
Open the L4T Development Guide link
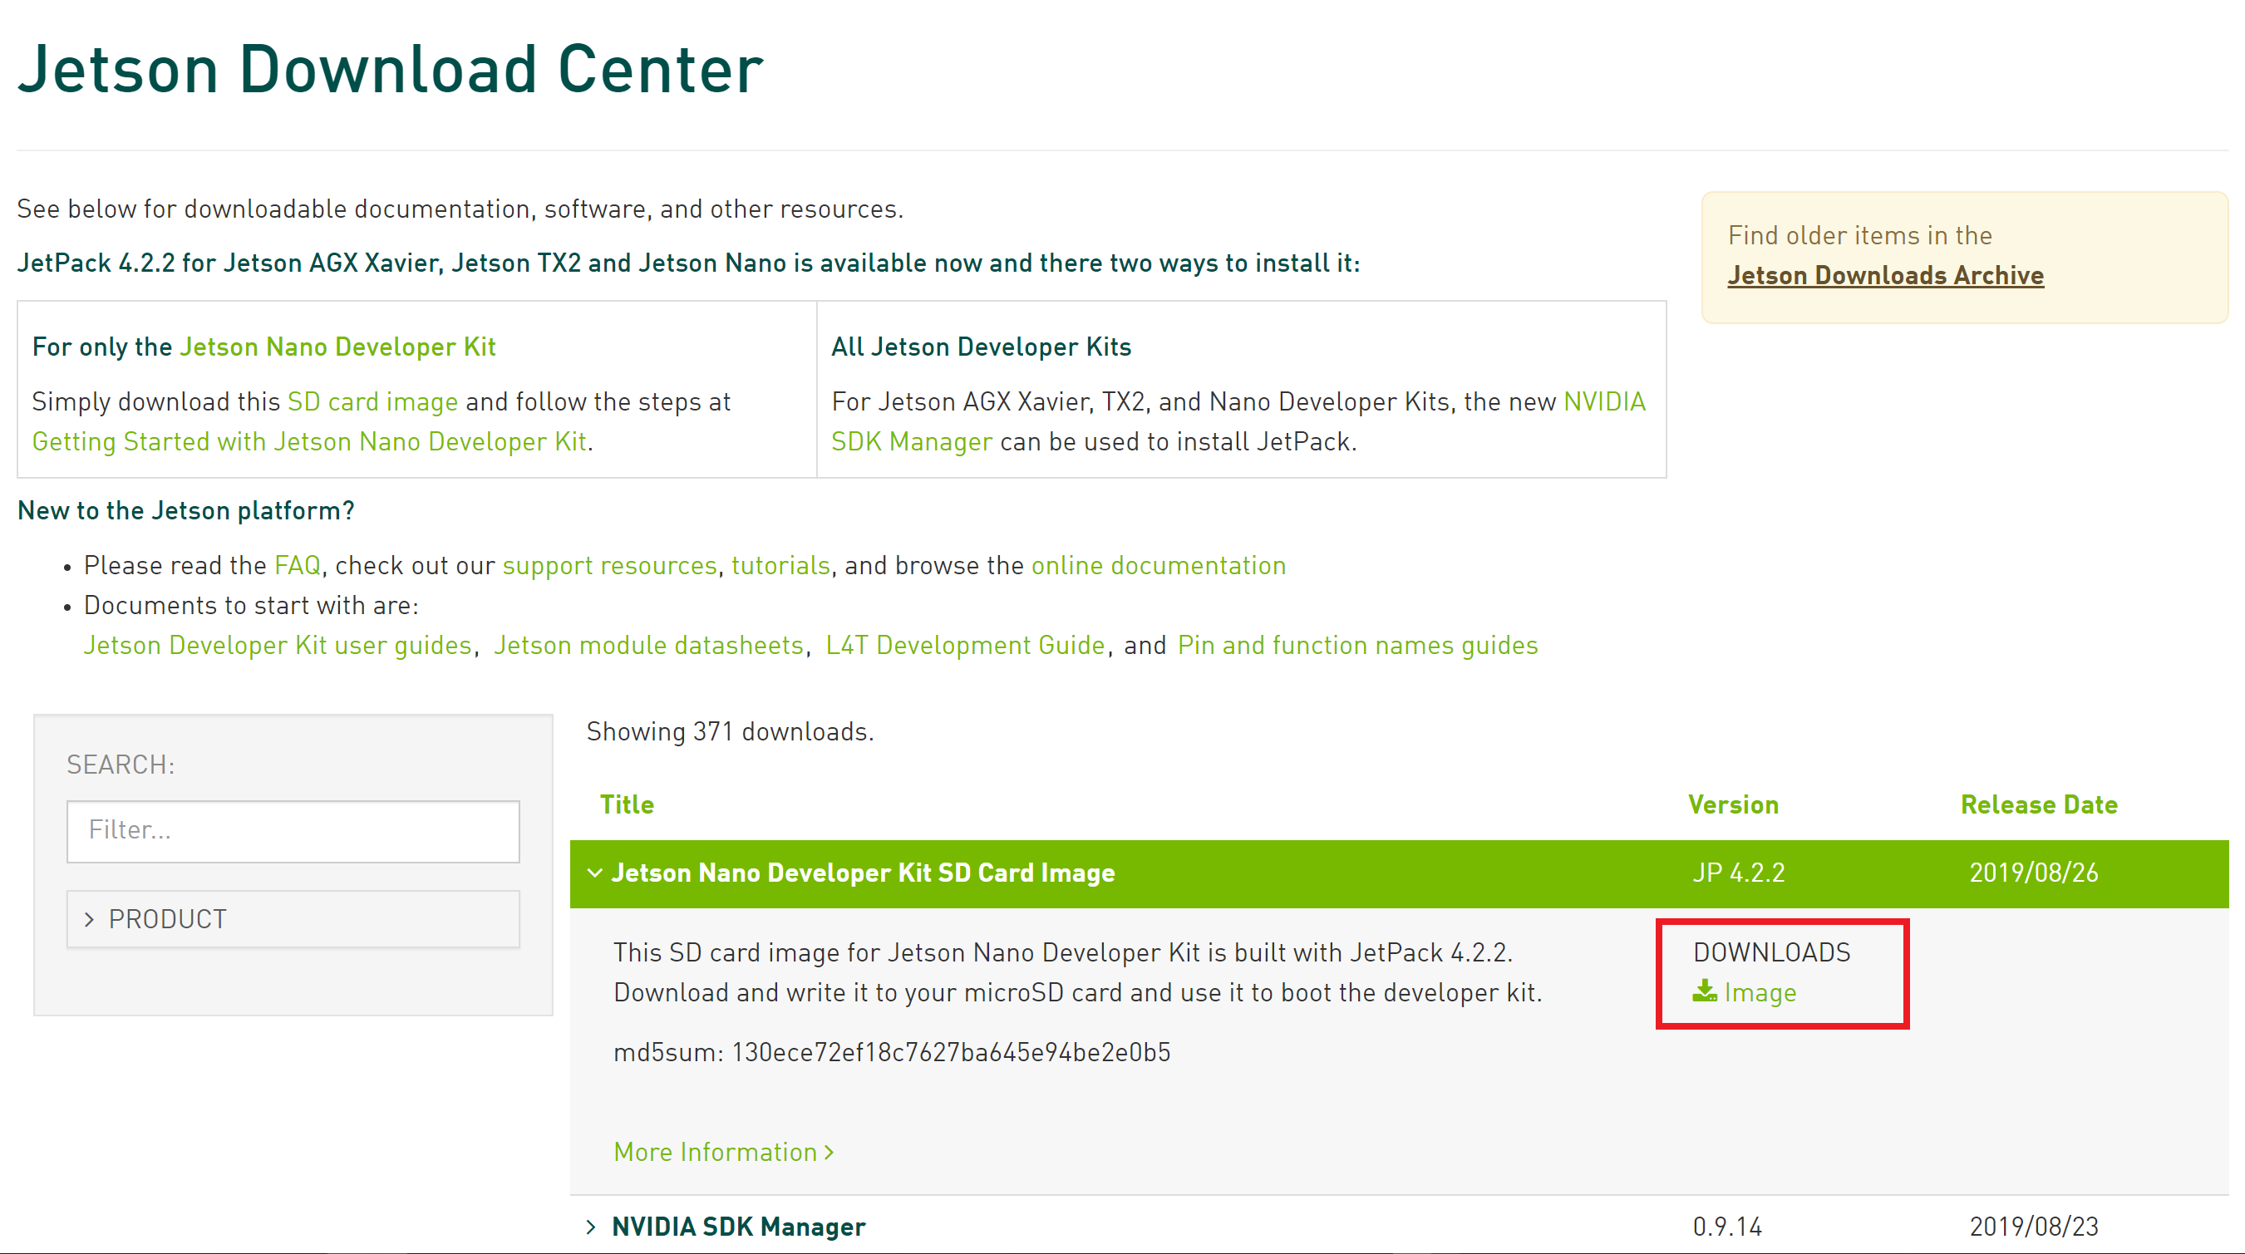[965, 646]
